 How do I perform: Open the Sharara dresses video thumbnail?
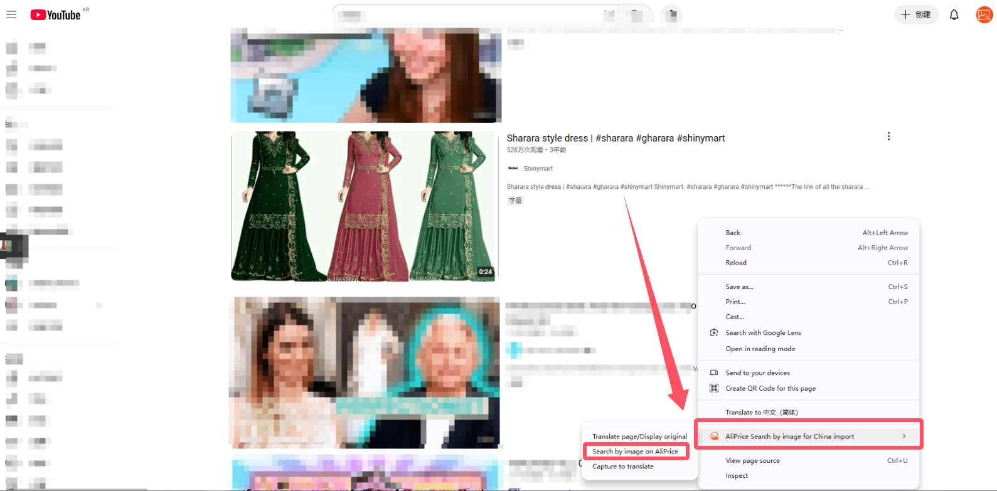365,206
